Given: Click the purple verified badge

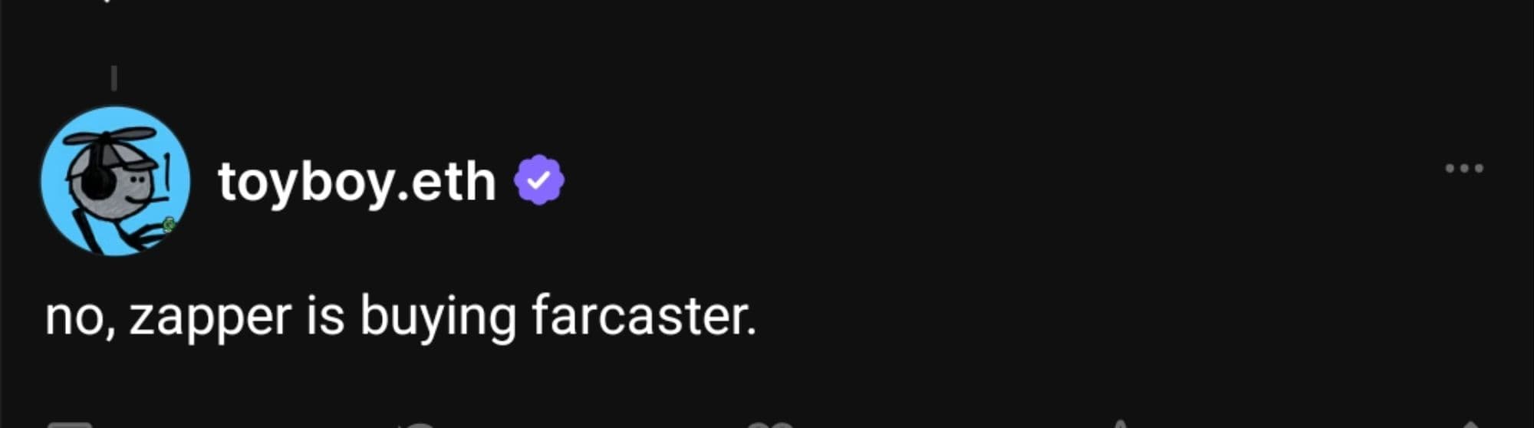Looking at the screenshot, I should [538, 179].
